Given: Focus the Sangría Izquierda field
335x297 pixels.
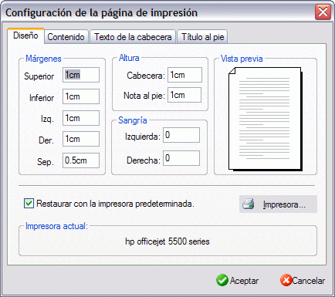Looking at the screenshot, I should click(181, 135).
